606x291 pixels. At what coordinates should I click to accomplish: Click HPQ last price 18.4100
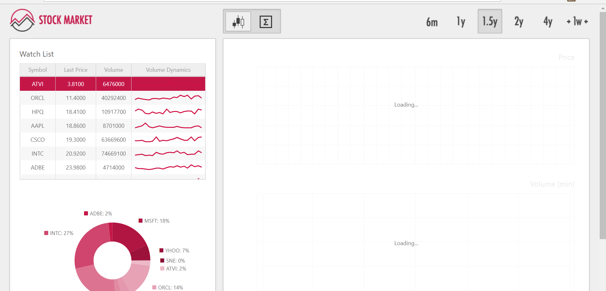tap(76, 112)
